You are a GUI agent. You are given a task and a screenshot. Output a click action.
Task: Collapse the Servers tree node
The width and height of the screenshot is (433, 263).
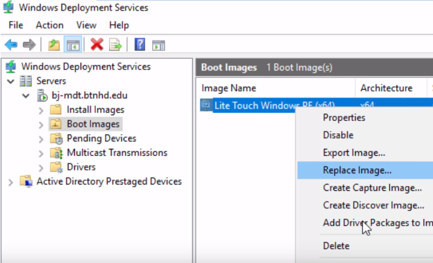click(11, 81)
